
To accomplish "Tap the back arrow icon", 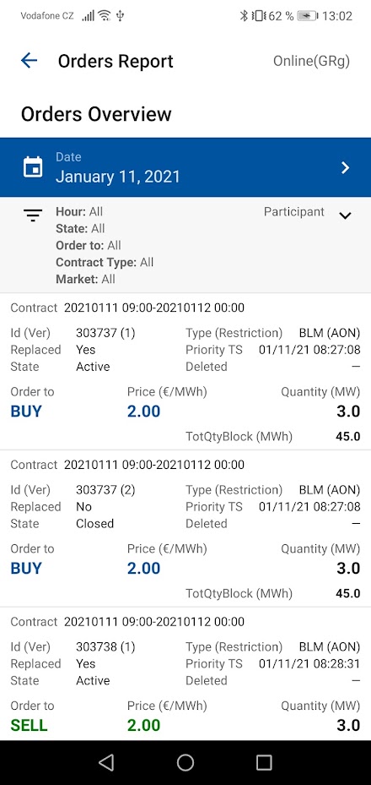I will pos(29,61).
